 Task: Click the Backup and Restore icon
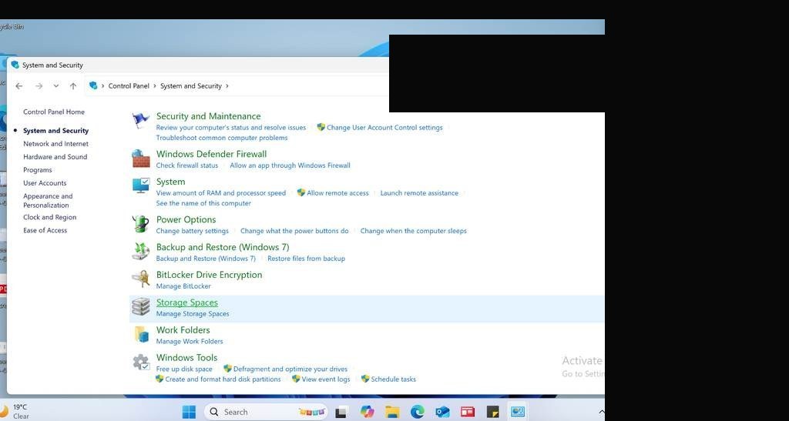(141, 251)
